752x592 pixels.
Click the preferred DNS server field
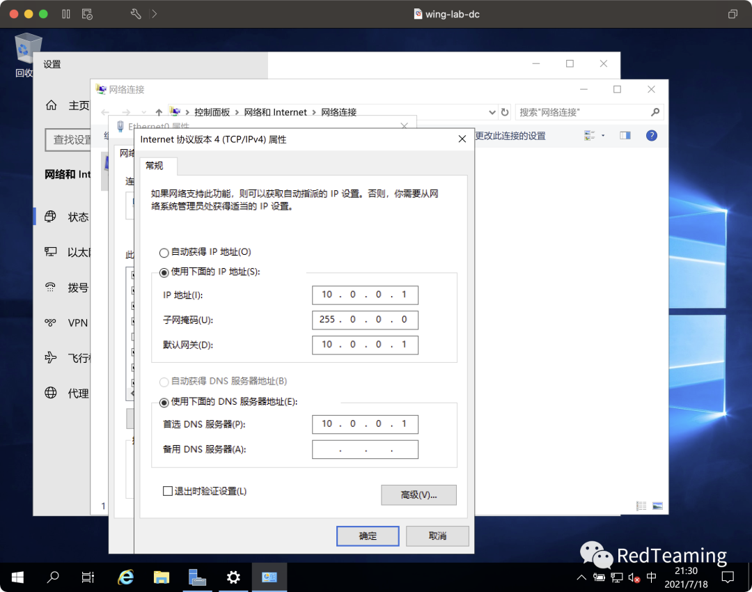tap(365, 424)
